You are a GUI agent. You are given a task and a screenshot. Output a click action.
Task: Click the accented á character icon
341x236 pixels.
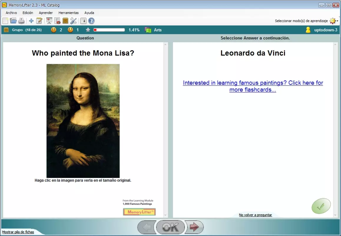click(83, 21)
